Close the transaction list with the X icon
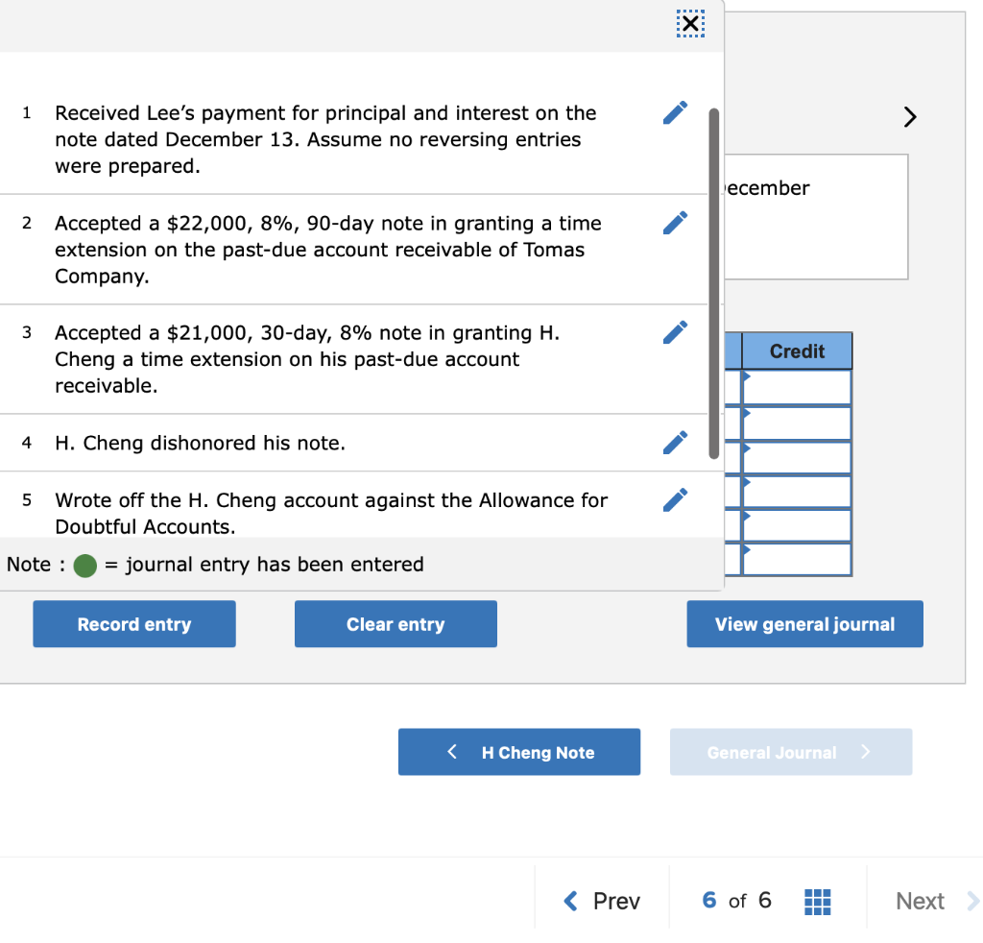983x943 pixels. point(689,23)
